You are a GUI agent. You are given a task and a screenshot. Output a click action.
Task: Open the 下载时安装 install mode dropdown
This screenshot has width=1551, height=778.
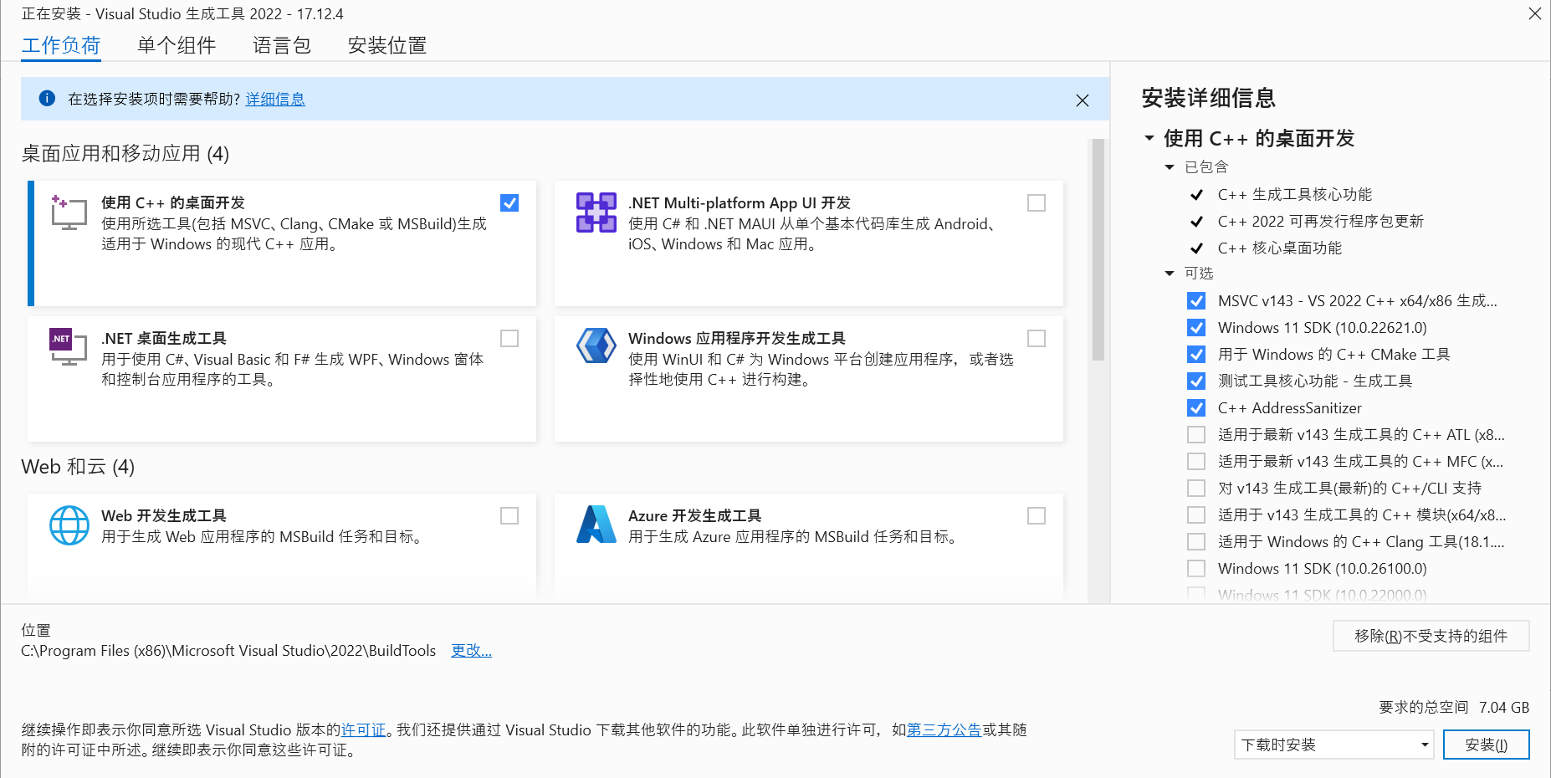(1334, 745)
